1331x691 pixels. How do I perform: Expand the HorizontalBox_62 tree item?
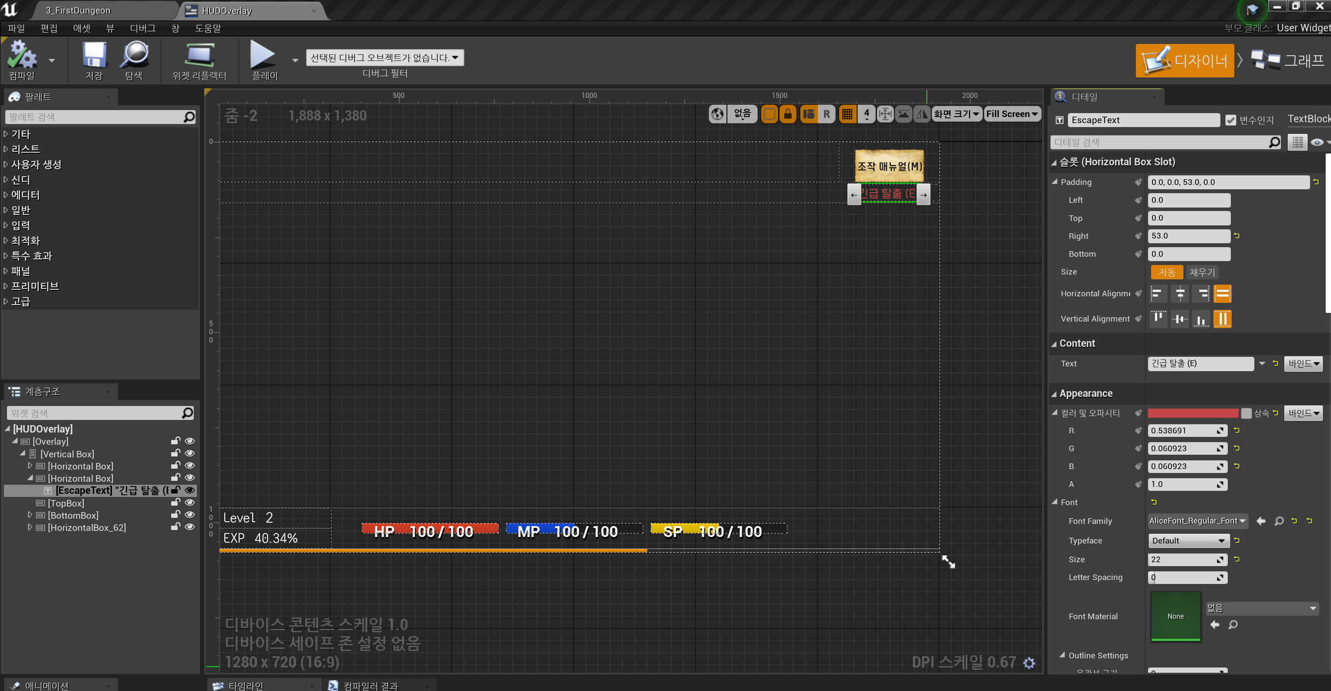(x=30, y=527)
